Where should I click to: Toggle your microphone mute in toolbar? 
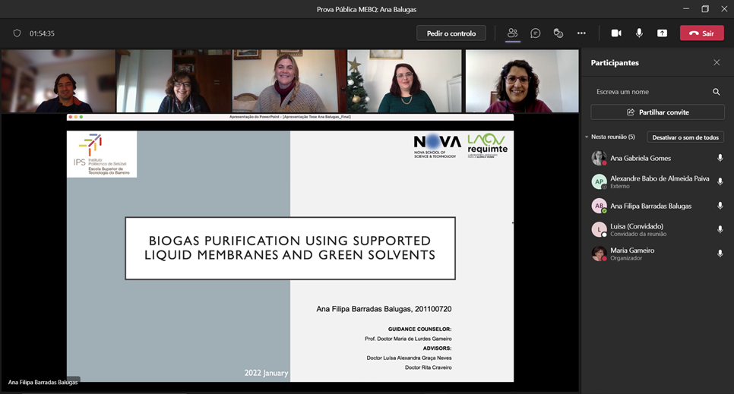[639, 33]
